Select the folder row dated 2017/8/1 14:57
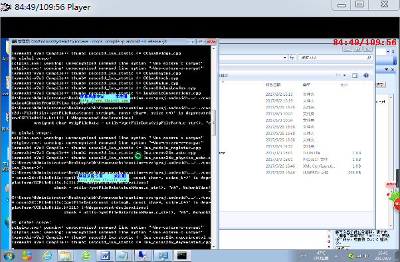This screenshot has height=262, width=400. pyautogui.click(x=290, y=146)
